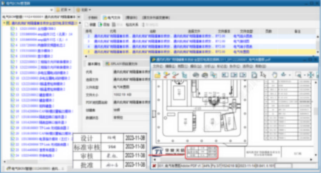
Task: Click the fit-to-window arrows icon
Action: (311, 75)
